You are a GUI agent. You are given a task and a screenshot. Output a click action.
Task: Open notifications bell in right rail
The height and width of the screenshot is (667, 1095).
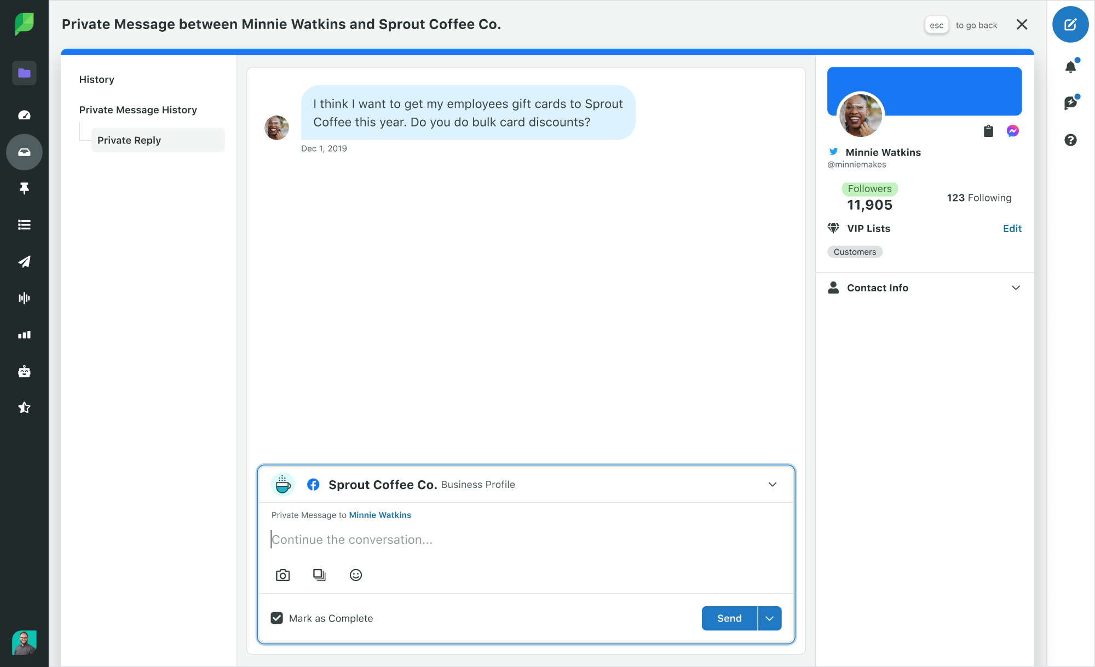(x=1070, y=67)
